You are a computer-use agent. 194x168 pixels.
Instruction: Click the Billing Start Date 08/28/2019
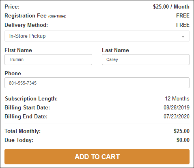point(177,107)
